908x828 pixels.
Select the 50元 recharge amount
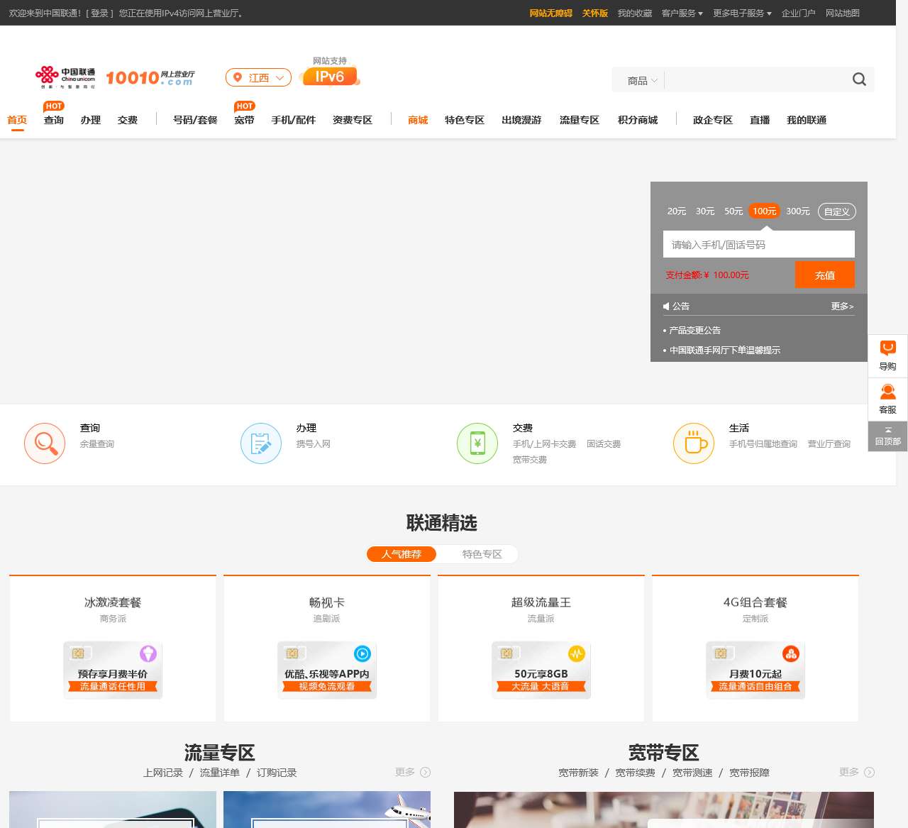733,211
